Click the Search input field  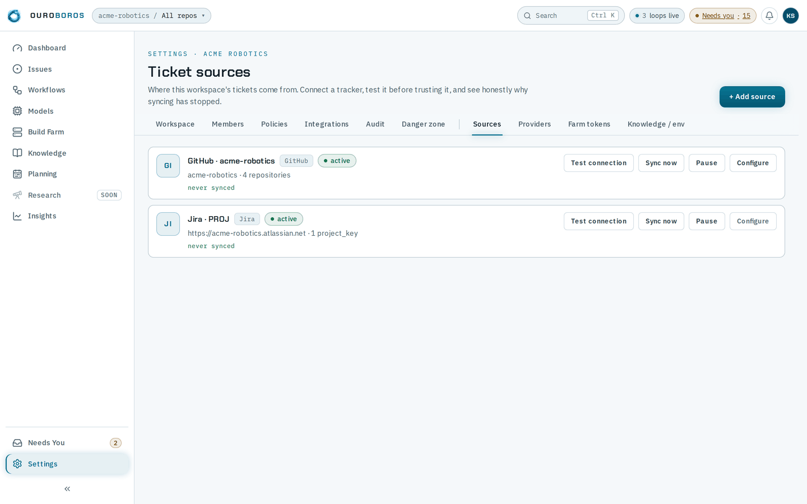(571, 16)
